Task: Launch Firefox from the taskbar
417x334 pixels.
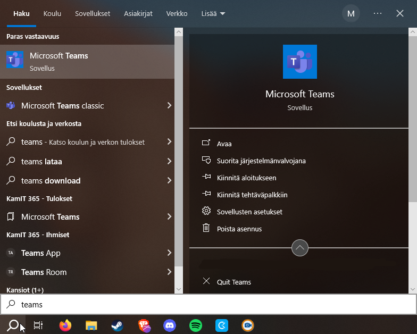Action: coord(65,325)
